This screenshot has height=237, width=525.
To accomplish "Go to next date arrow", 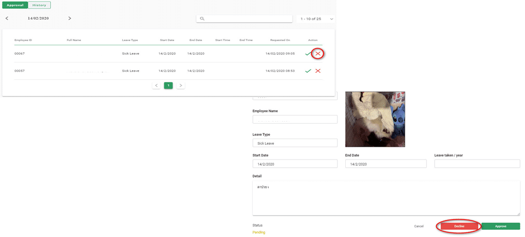I will (x=70, y=18).
